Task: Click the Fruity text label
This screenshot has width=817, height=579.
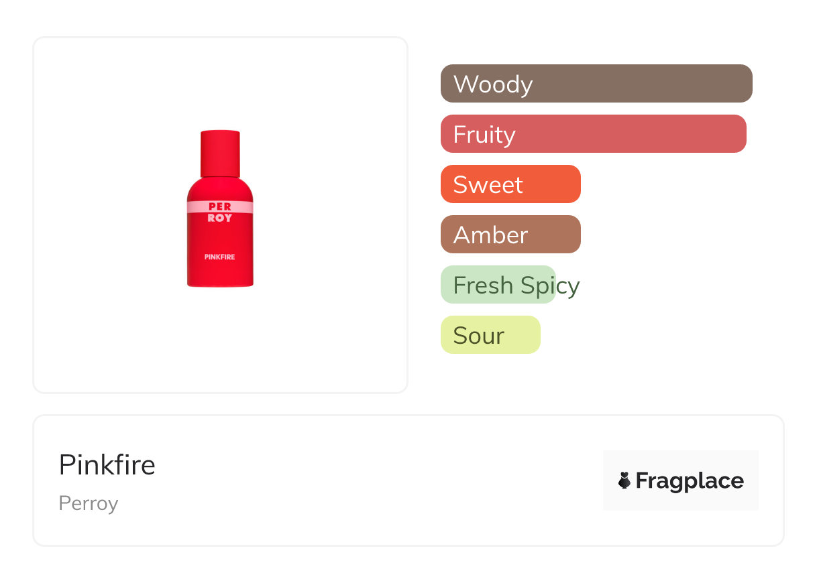Action: (x=484, y=135)
